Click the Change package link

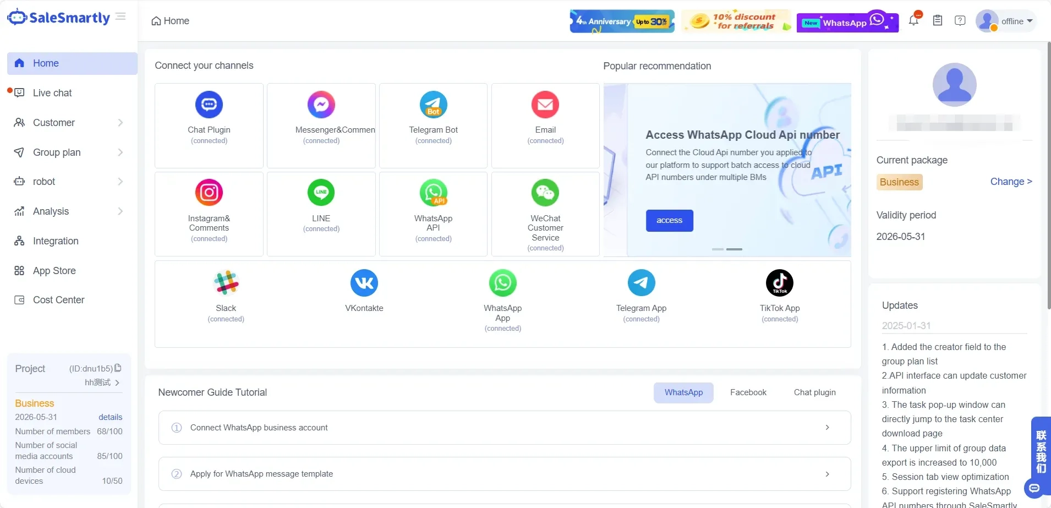pos(1011,182)
